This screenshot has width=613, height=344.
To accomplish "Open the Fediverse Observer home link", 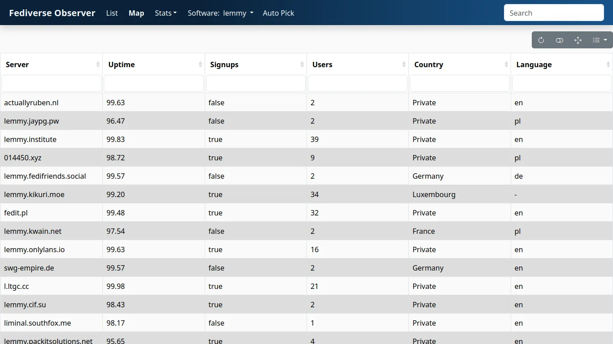I will pyautogui.click(x=52, y=13).
